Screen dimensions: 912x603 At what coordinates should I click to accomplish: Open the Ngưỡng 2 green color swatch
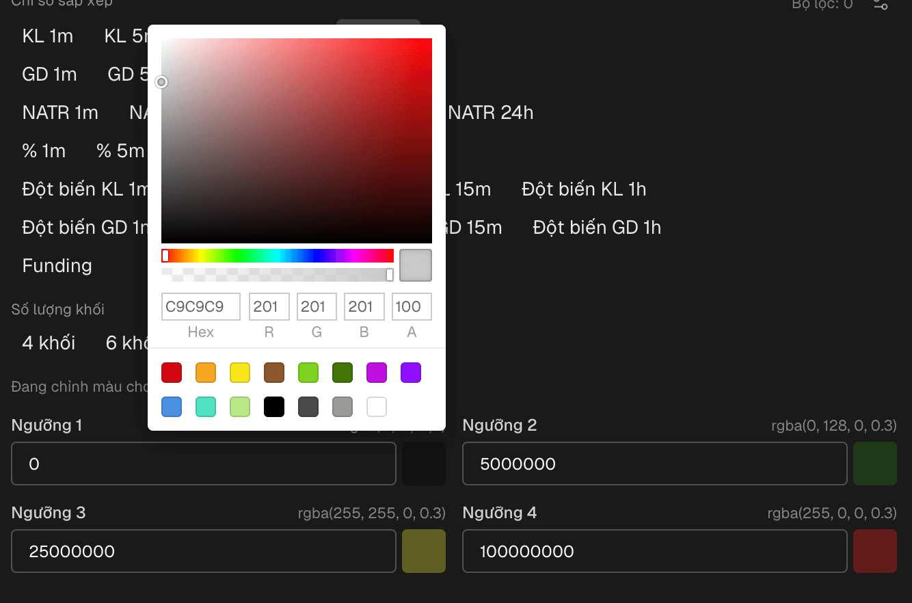[875, 464]
